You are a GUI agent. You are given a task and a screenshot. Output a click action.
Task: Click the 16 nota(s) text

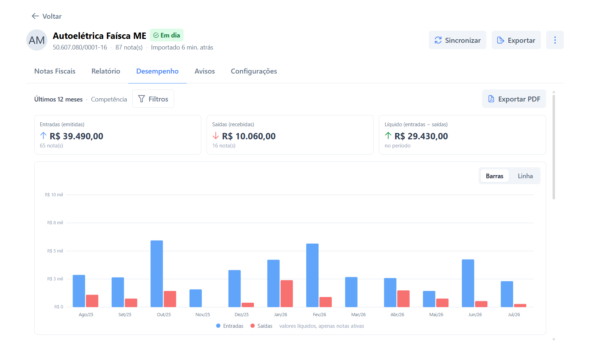pyautogui.click(x=224, y=146)
